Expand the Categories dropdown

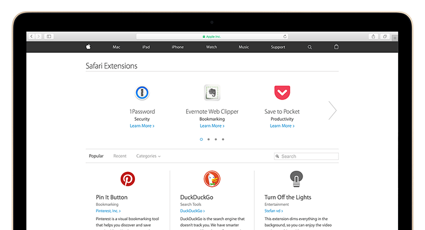point(148,156)
